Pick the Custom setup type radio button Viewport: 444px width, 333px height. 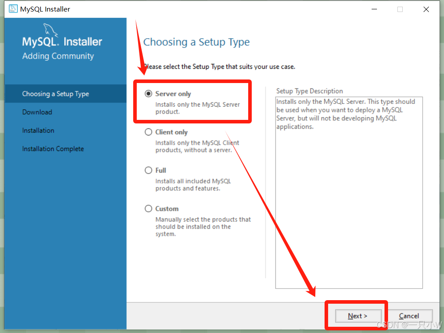148,209
